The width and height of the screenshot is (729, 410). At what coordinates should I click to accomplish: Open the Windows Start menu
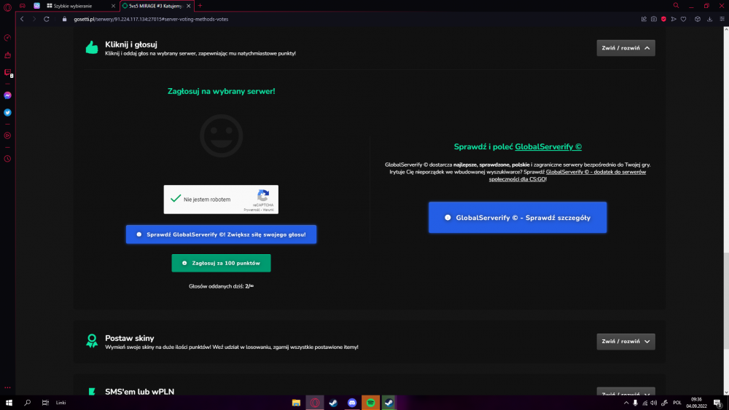click(x=9, y=403)
